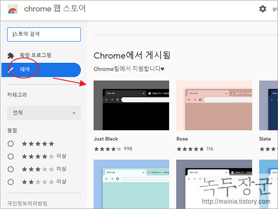
Task: Click the 카테고리 label
Action: 17,95
